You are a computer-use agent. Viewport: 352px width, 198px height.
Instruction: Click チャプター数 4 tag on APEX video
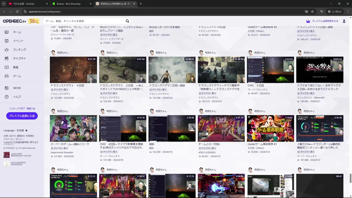(207, 148)
